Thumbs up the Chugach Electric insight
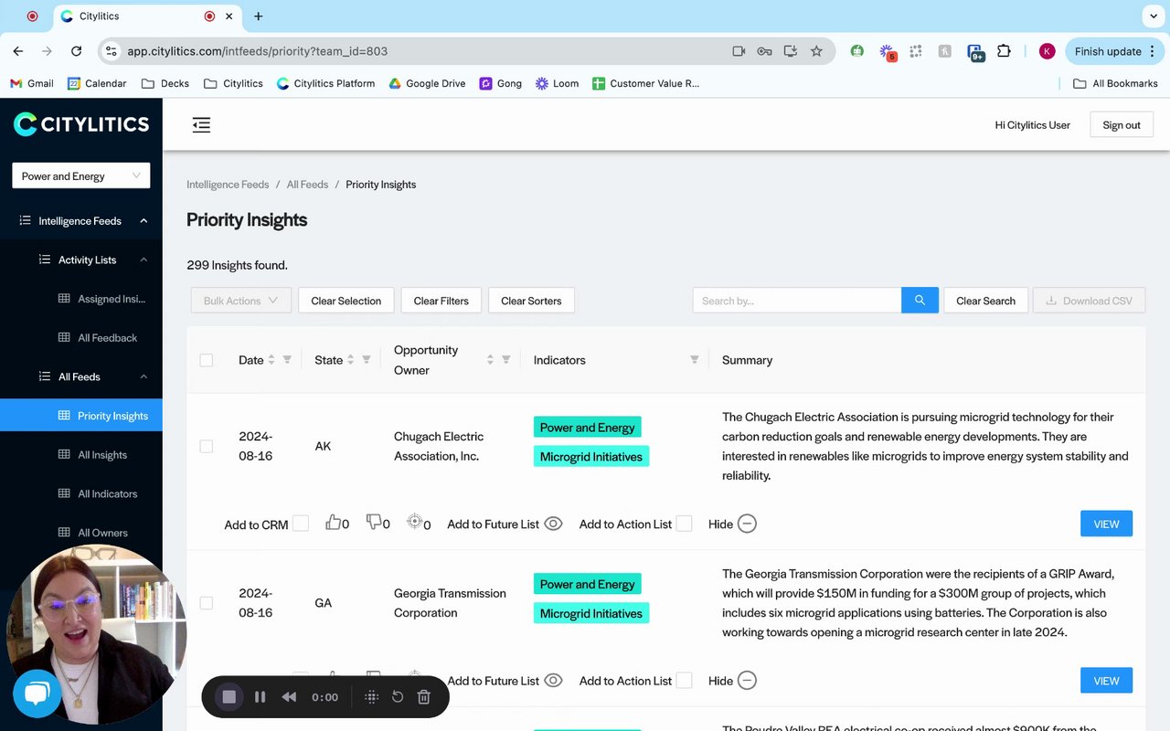 [x=334, y=523]
